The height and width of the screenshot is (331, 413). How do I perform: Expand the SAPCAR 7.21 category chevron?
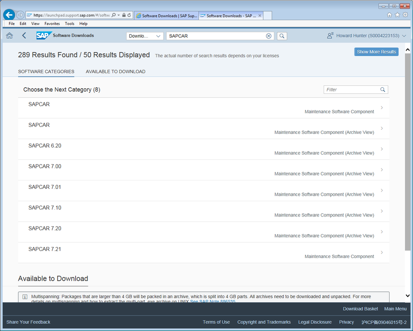coord(382,253)
